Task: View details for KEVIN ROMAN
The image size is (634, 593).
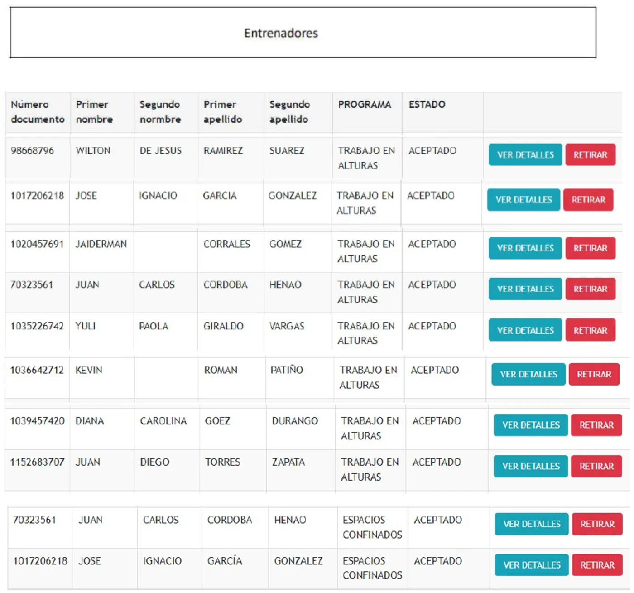Action: (x=528, y=374)
